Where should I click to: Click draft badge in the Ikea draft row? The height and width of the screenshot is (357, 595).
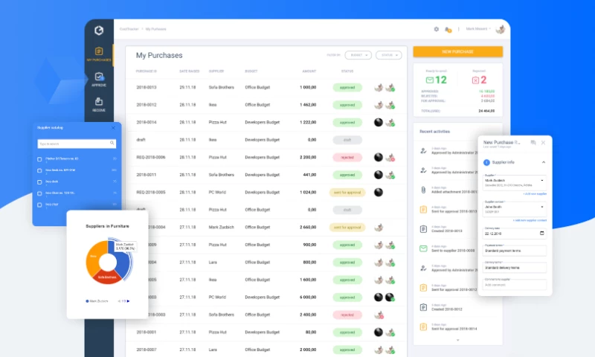(x=347, y=140)
